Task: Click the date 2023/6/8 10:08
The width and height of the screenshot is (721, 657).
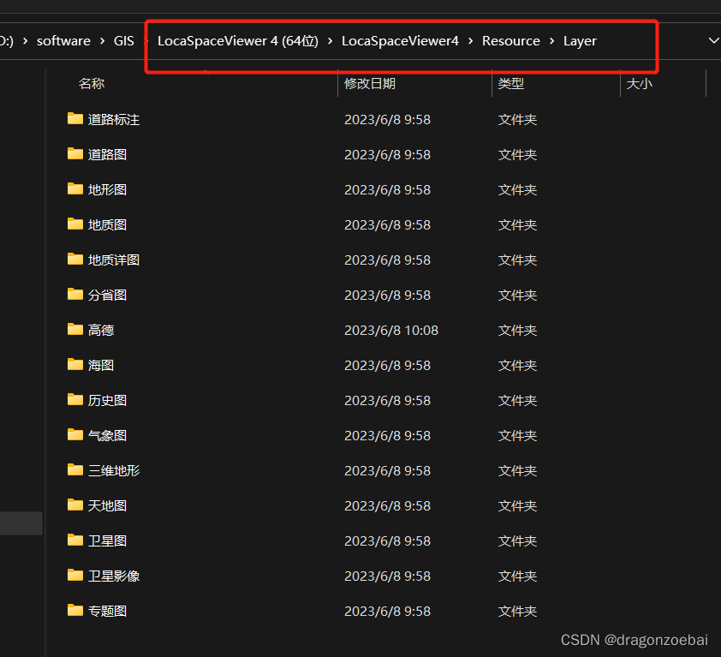Action: [391, 331]
